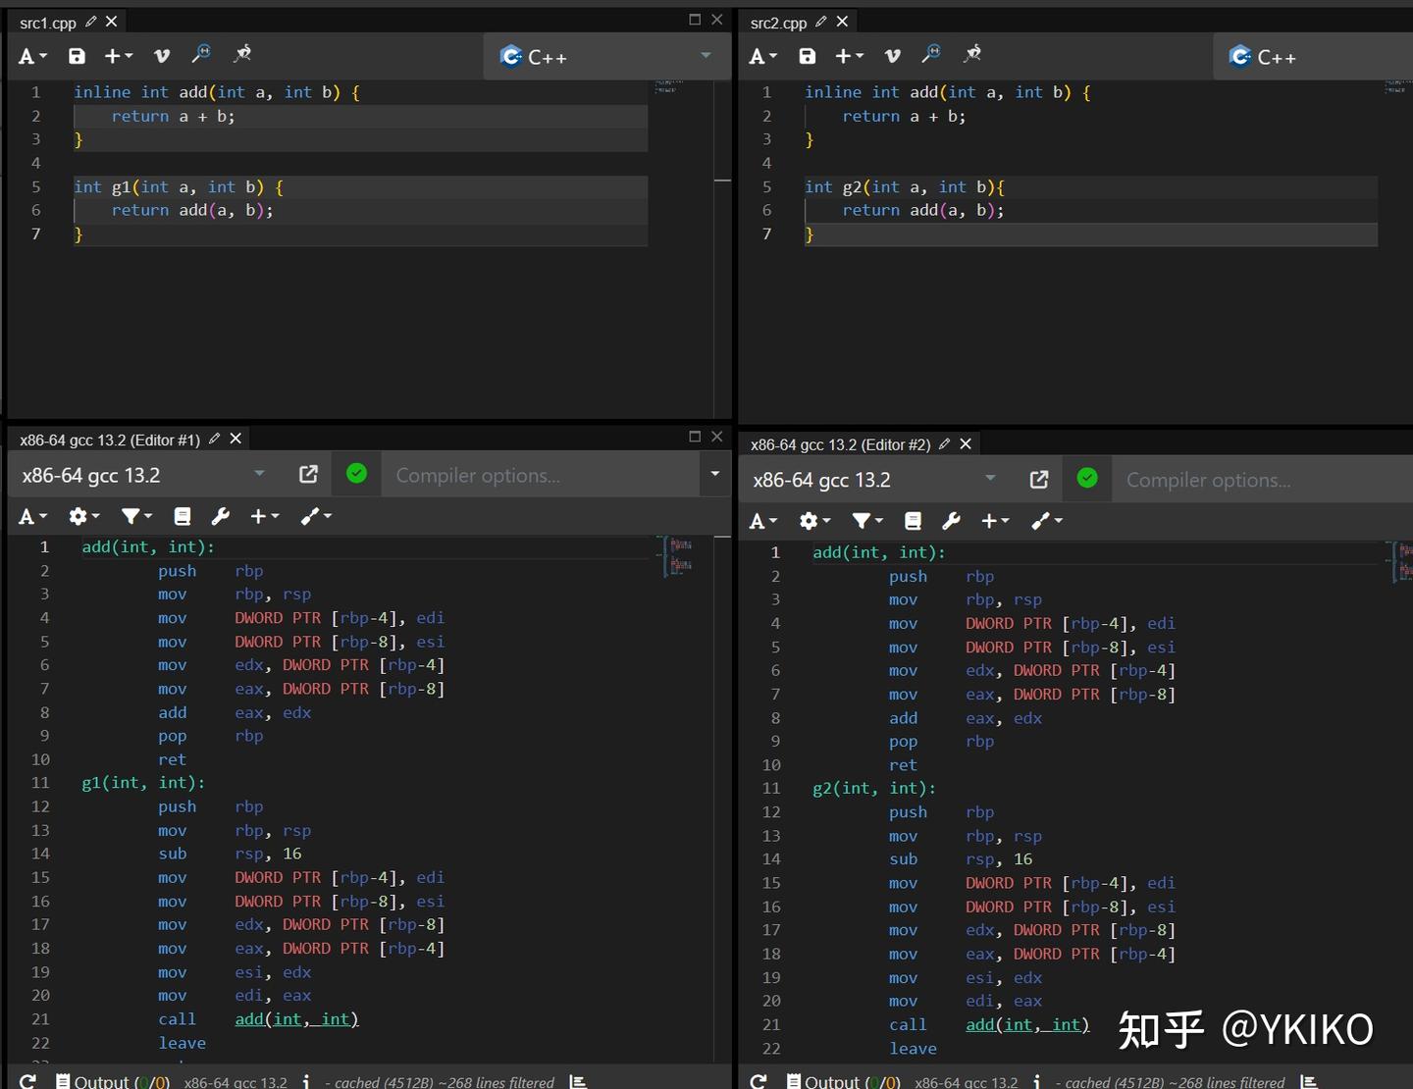The image size is (1413, 1089).
Task: Save the src1.cpp source file
Action: click(x=77, y=56)
